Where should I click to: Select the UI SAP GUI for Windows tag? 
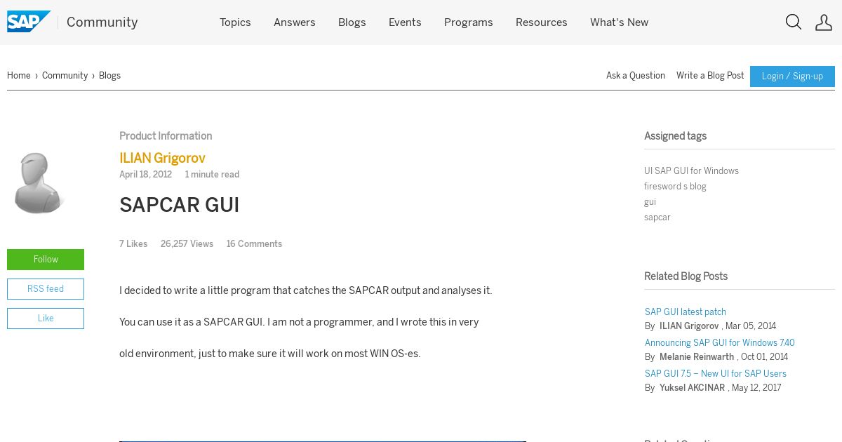(x=691, y=171)
